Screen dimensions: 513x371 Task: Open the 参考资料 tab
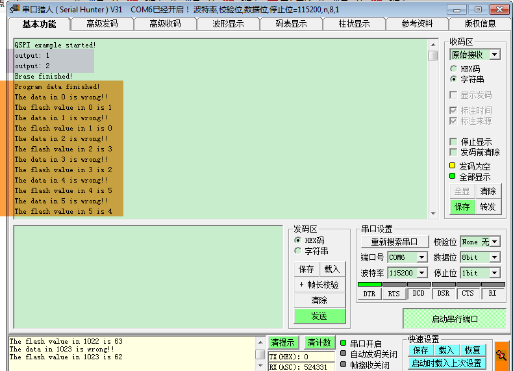click(417, 24)
